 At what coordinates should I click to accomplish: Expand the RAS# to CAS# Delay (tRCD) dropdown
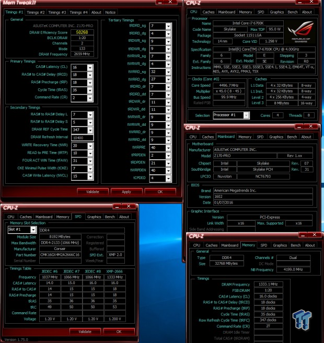point(90,75)
